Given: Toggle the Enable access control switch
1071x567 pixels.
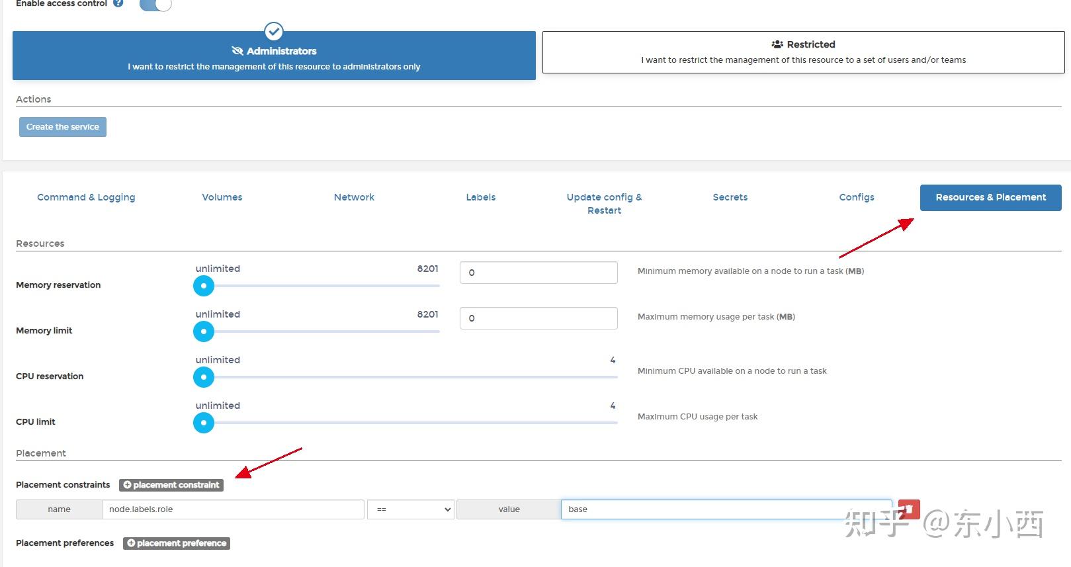Looking at the screenshot, I should [155, 5].
